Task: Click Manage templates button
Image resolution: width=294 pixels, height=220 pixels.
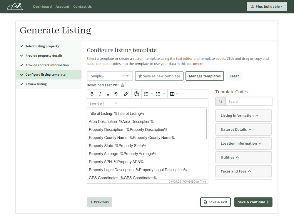Action: [x=205, y=76]
